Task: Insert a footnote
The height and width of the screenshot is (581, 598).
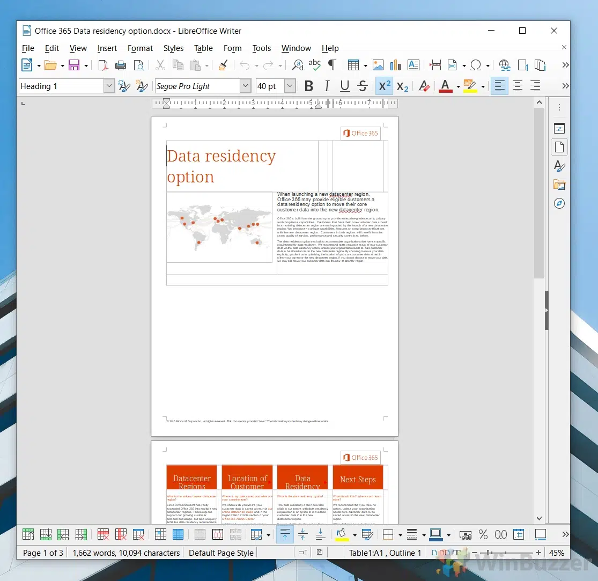Action: pos(522,65)
